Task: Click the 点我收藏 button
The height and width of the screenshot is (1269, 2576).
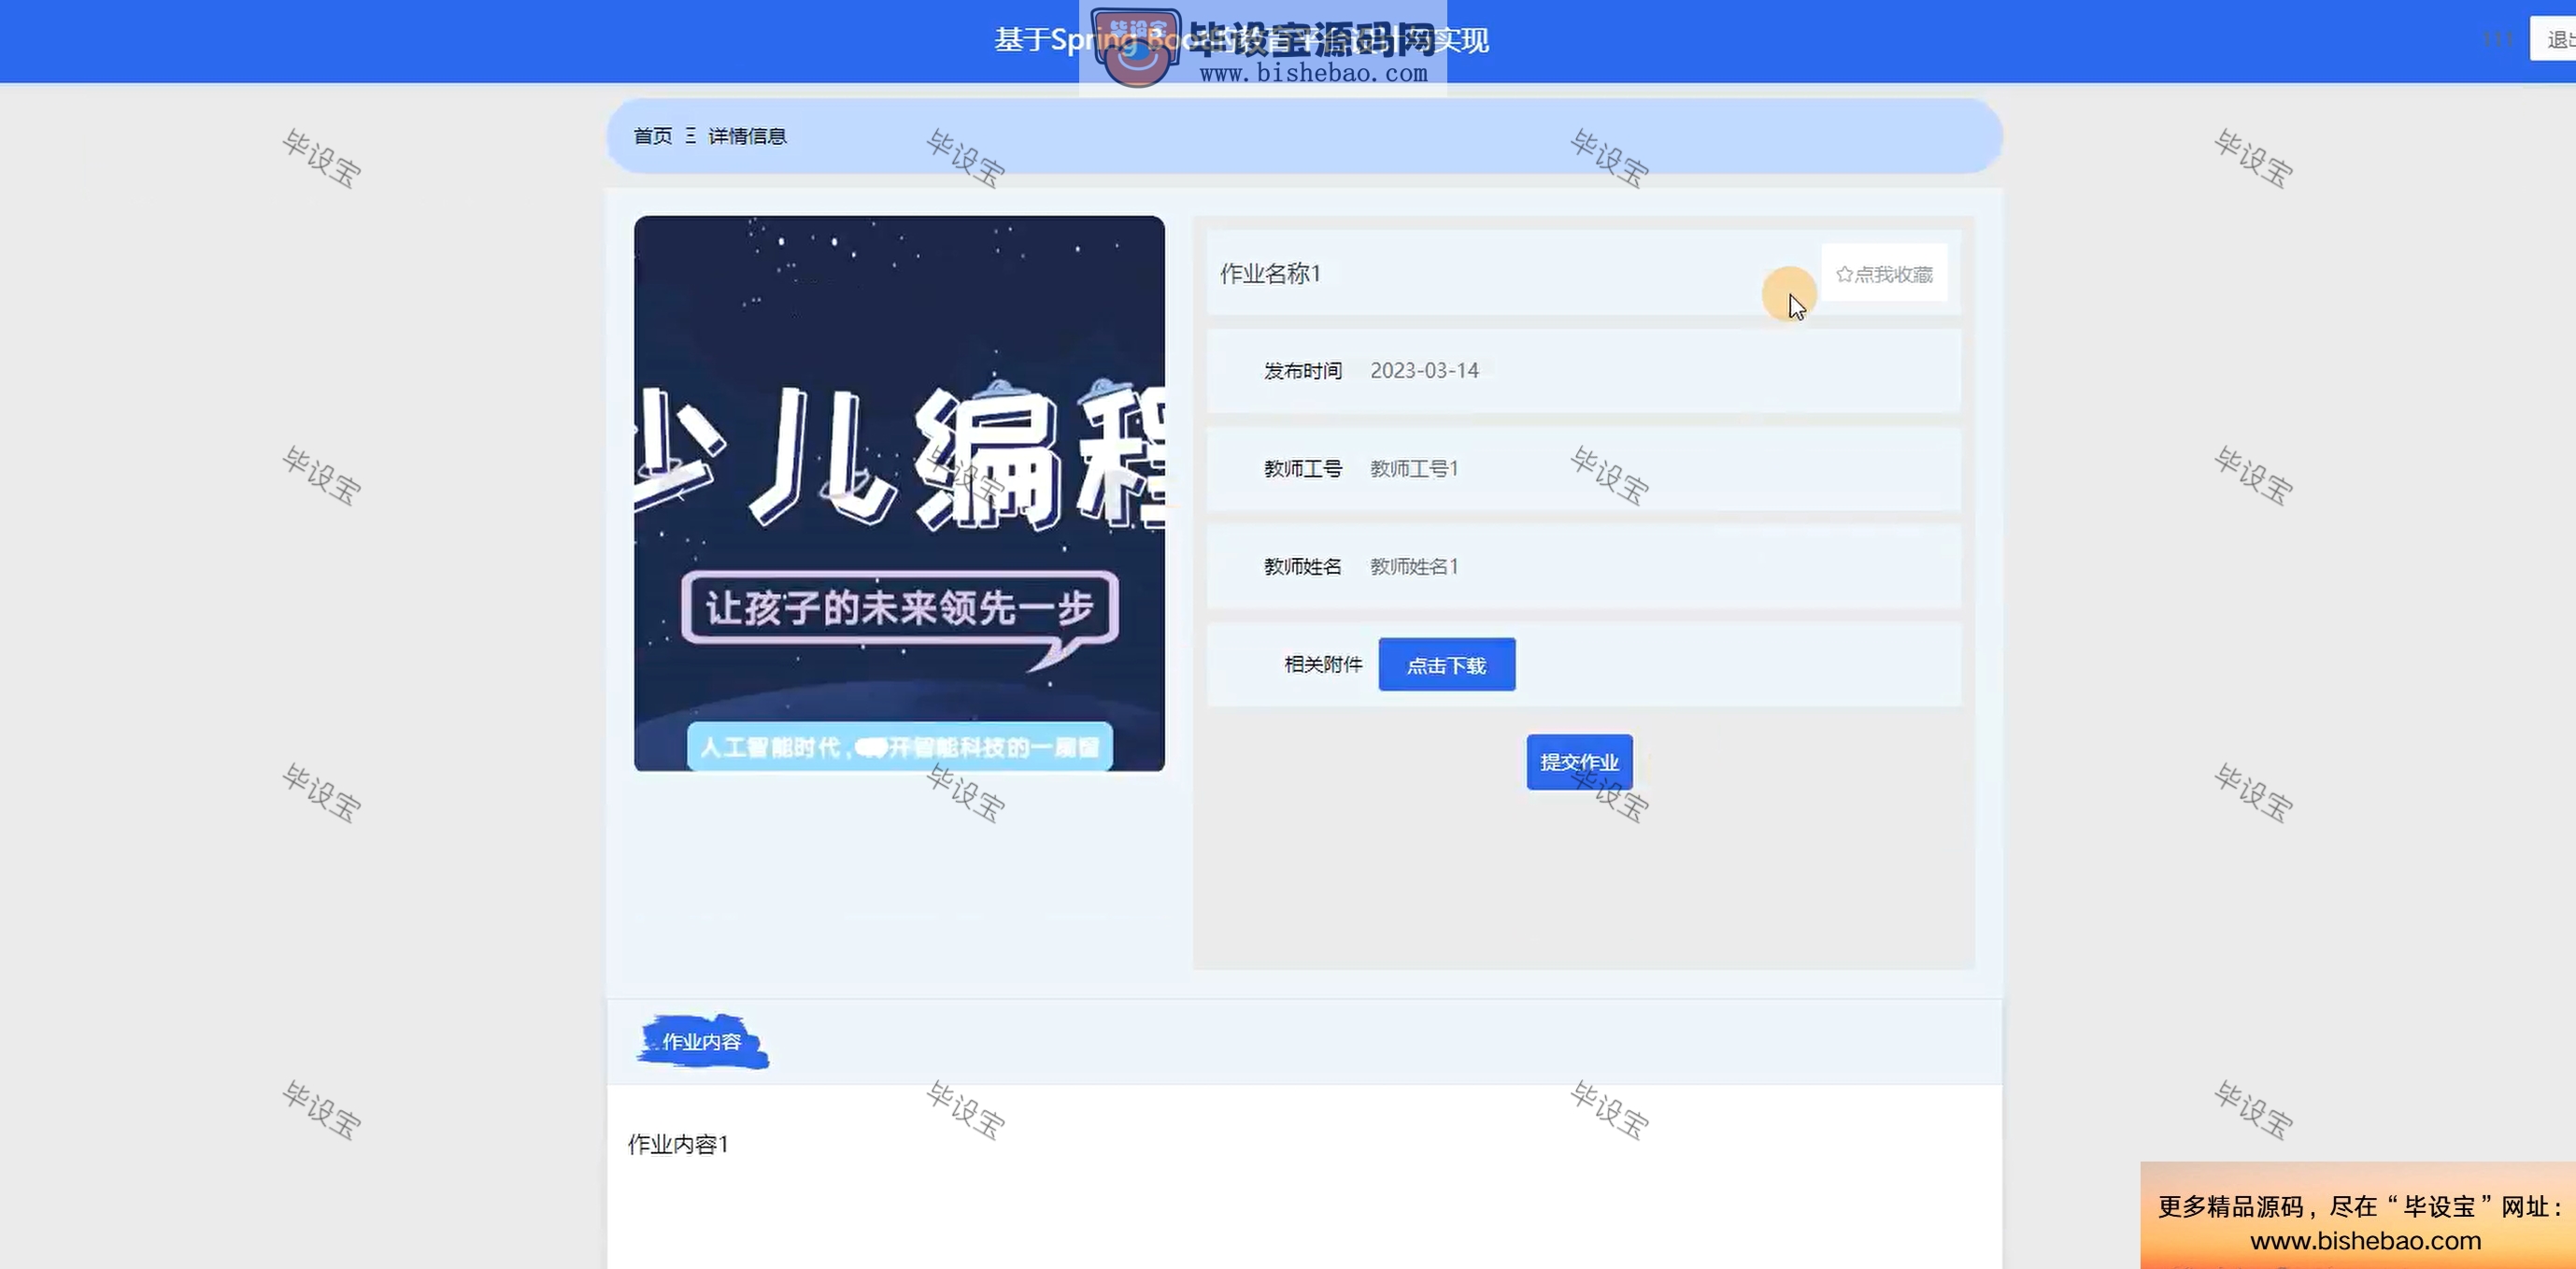Action: point(1884,274)
